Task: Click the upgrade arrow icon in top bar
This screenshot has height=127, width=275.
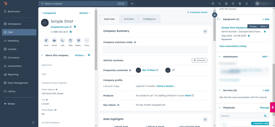Action: (x=213, y=3)
